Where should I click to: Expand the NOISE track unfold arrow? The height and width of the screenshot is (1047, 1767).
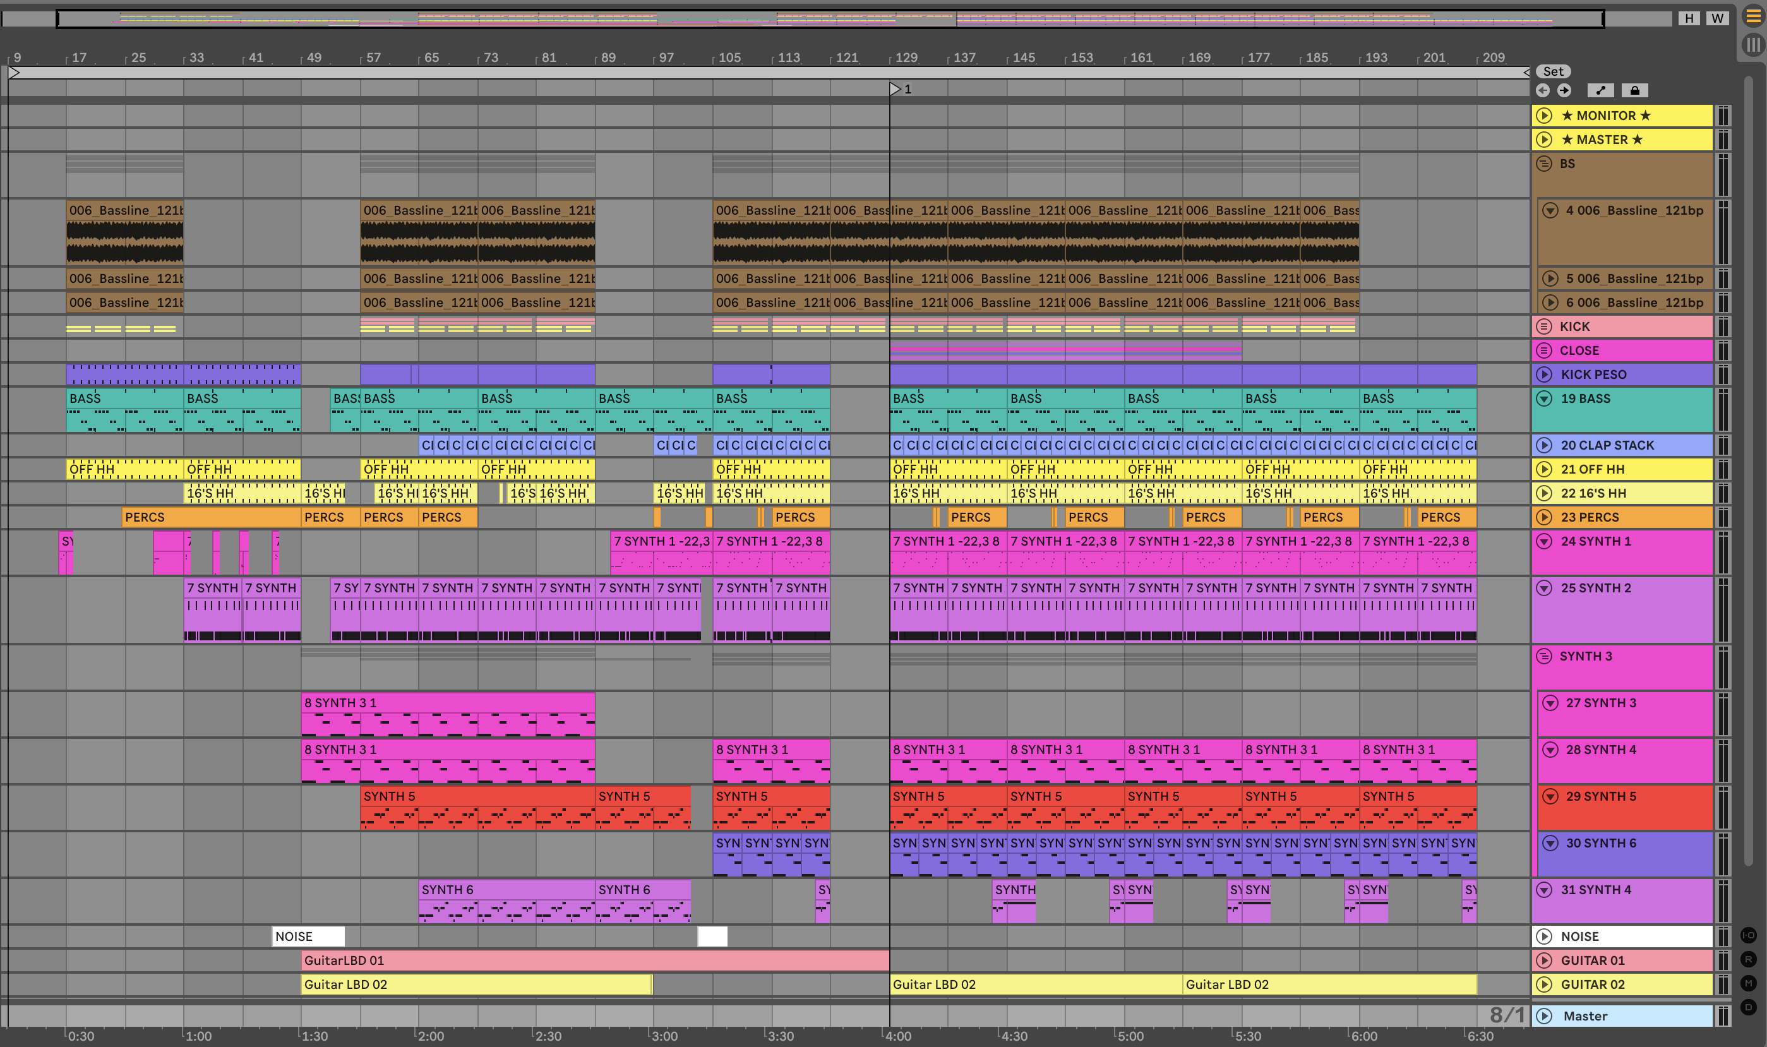[x=1544, y=936]
